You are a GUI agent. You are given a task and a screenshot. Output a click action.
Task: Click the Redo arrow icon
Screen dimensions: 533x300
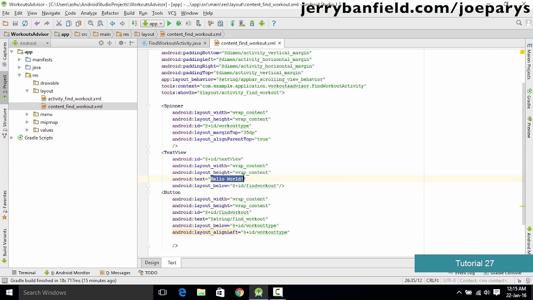(47, 23)
